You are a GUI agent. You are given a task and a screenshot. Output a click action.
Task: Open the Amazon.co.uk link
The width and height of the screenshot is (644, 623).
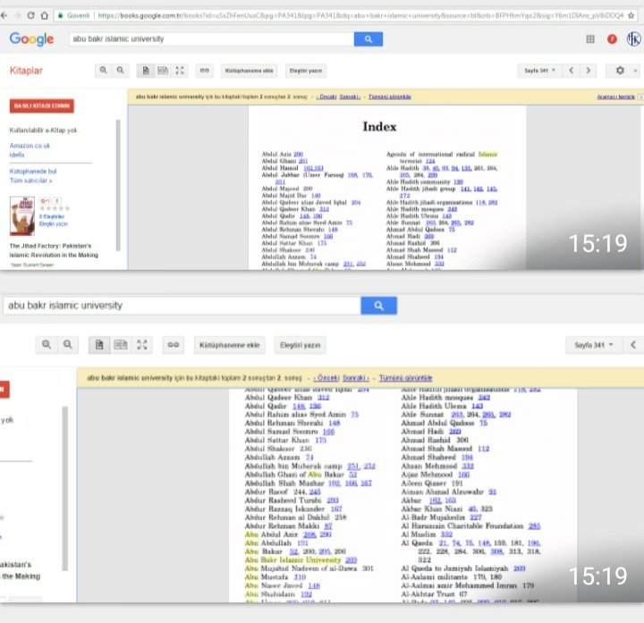tap(30, 146)
